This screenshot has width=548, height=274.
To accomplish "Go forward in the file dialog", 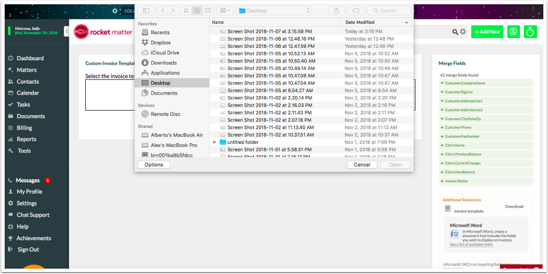I will [172, 11].
